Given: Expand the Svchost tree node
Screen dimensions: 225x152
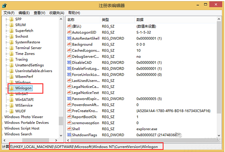Looking at the screenshot, I should (6, 36).
